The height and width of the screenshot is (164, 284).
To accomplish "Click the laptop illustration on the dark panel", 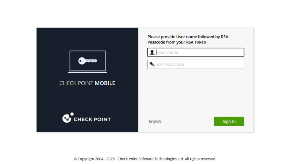I will 87,62.
